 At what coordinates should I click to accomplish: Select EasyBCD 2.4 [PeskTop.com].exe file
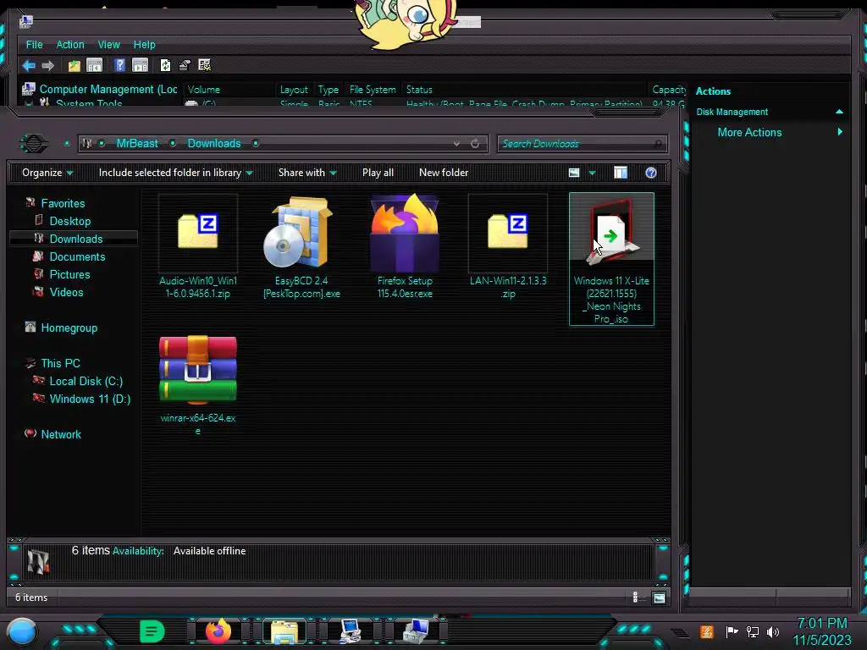click(x=301, y=247)
